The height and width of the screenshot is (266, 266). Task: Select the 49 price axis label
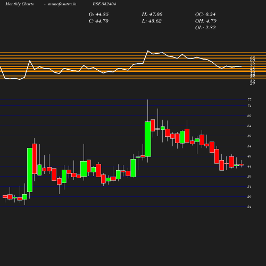click(x=250, y=156)
